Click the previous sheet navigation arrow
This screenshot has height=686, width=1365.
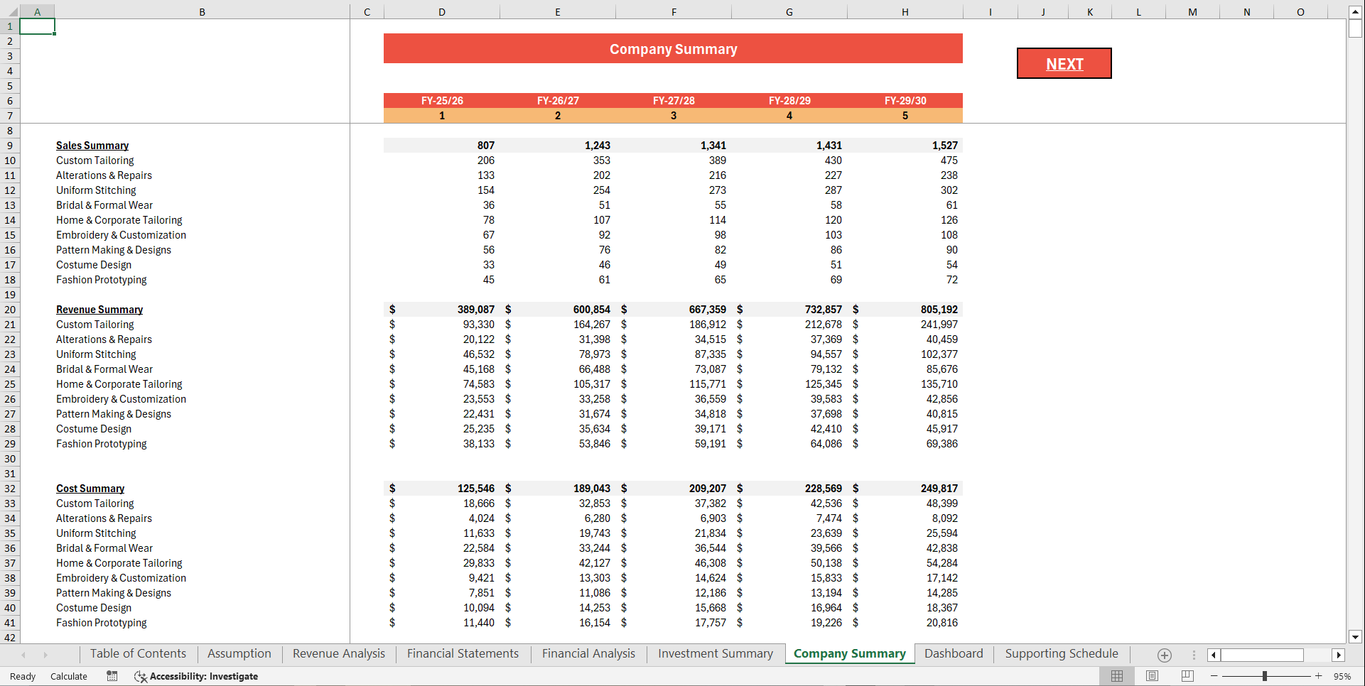tap(23, 654)
